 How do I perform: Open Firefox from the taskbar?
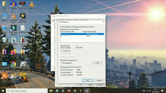(x=69, y=91)
